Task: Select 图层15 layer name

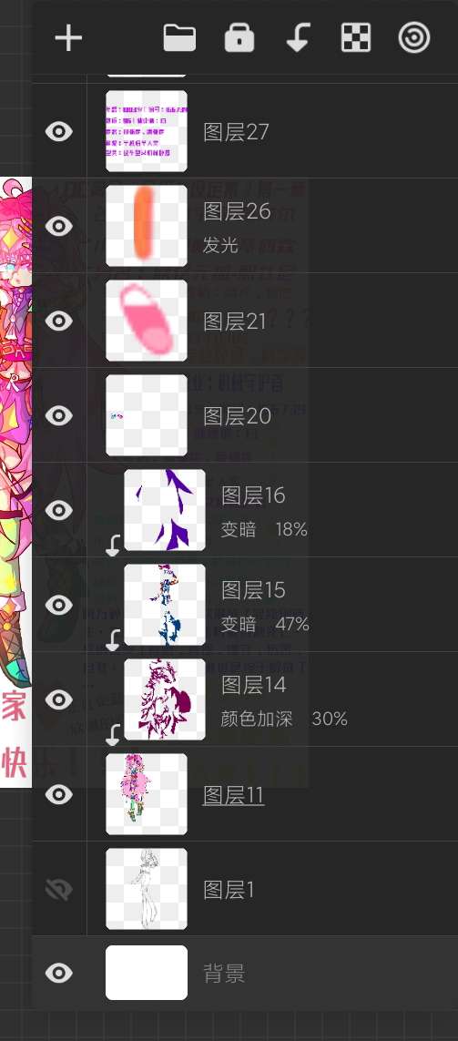Action: (x=253, y=589)
